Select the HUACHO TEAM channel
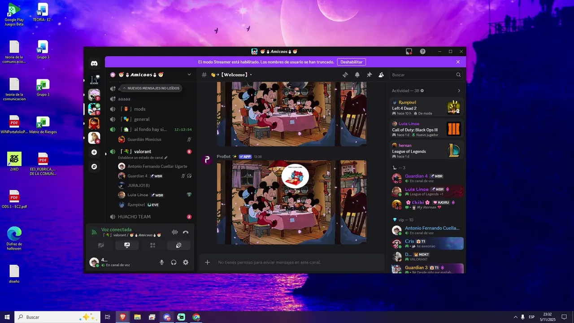 (151, 217)
